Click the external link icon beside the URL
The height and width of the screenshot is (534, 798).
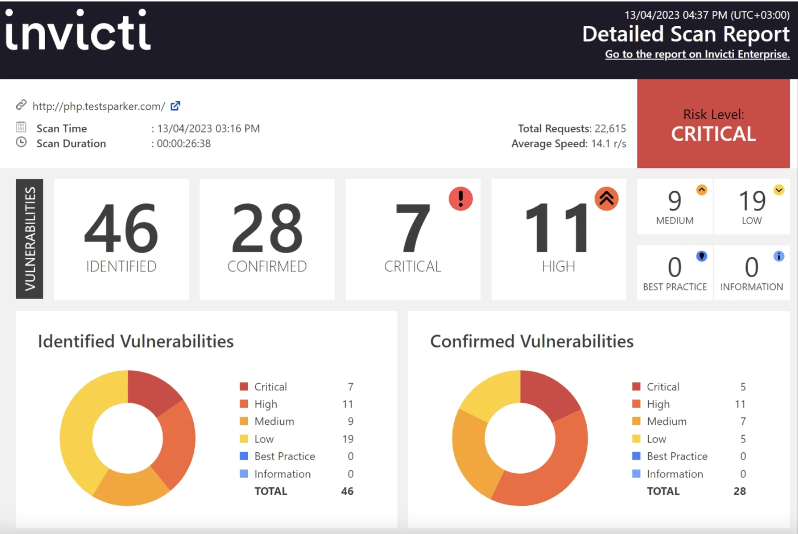(x=175, y=106)
